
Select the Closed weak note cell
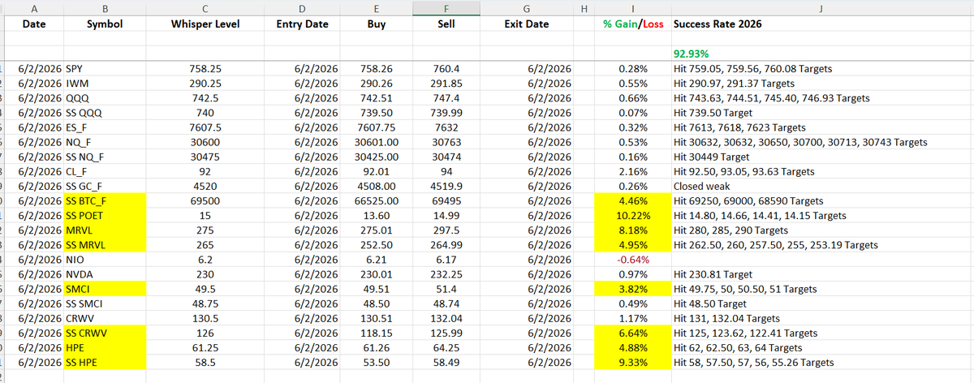tap(822, 186)
